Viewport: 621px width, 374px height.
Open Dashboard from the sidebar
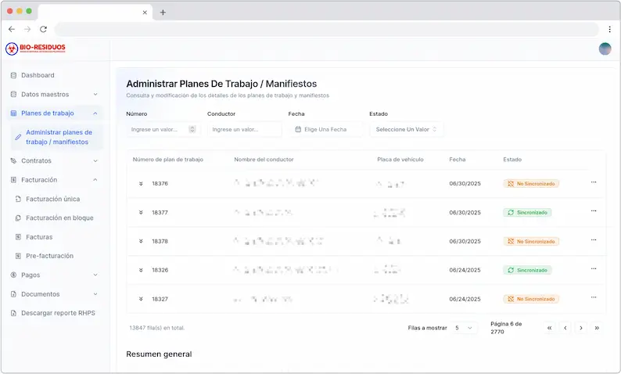pyautogui.click(x=38, y=75)
